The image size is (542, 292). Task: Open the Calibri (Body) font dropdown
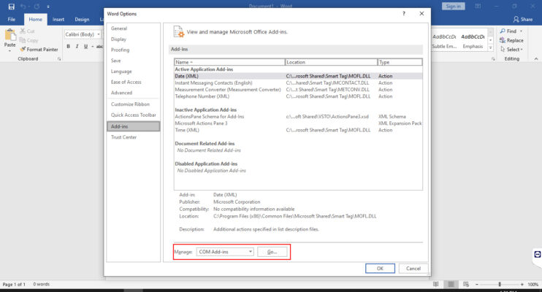99,34
